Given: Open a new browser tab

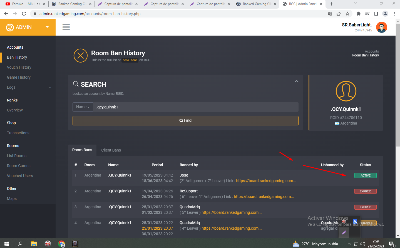Looking at the screenshot, I should click(x=331, y=4).
